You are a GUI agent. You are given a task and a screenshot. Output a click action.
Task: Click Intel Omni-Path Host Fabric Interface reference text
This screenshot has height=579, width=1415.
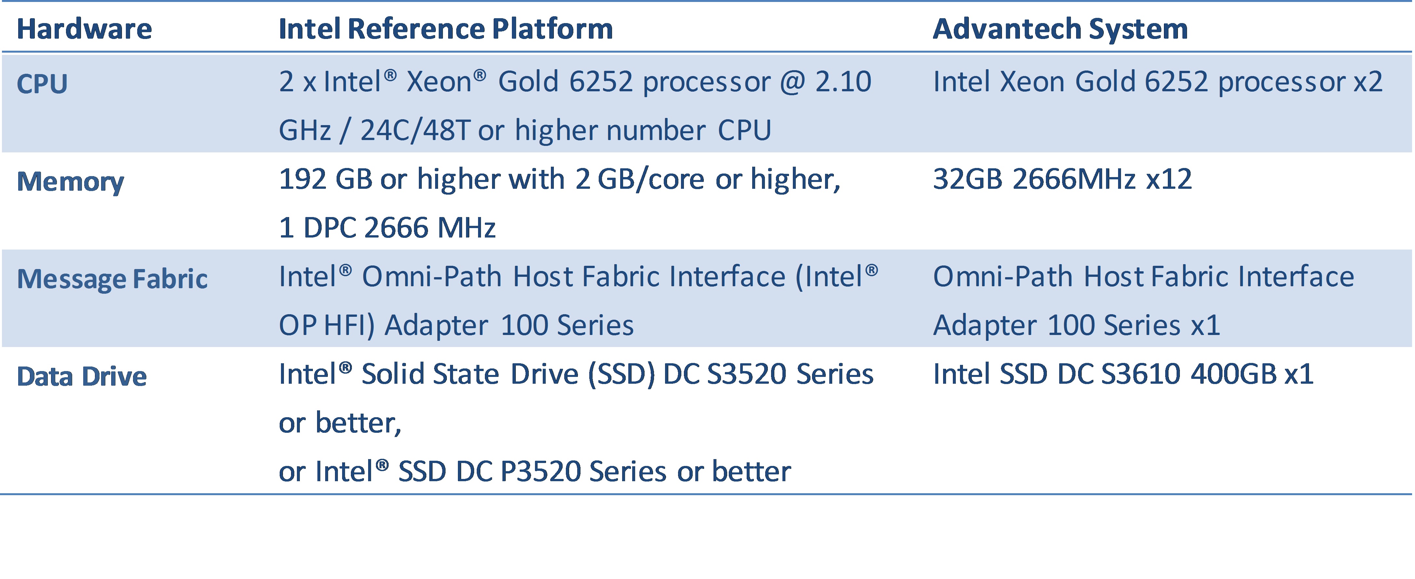tap(579, 276)
